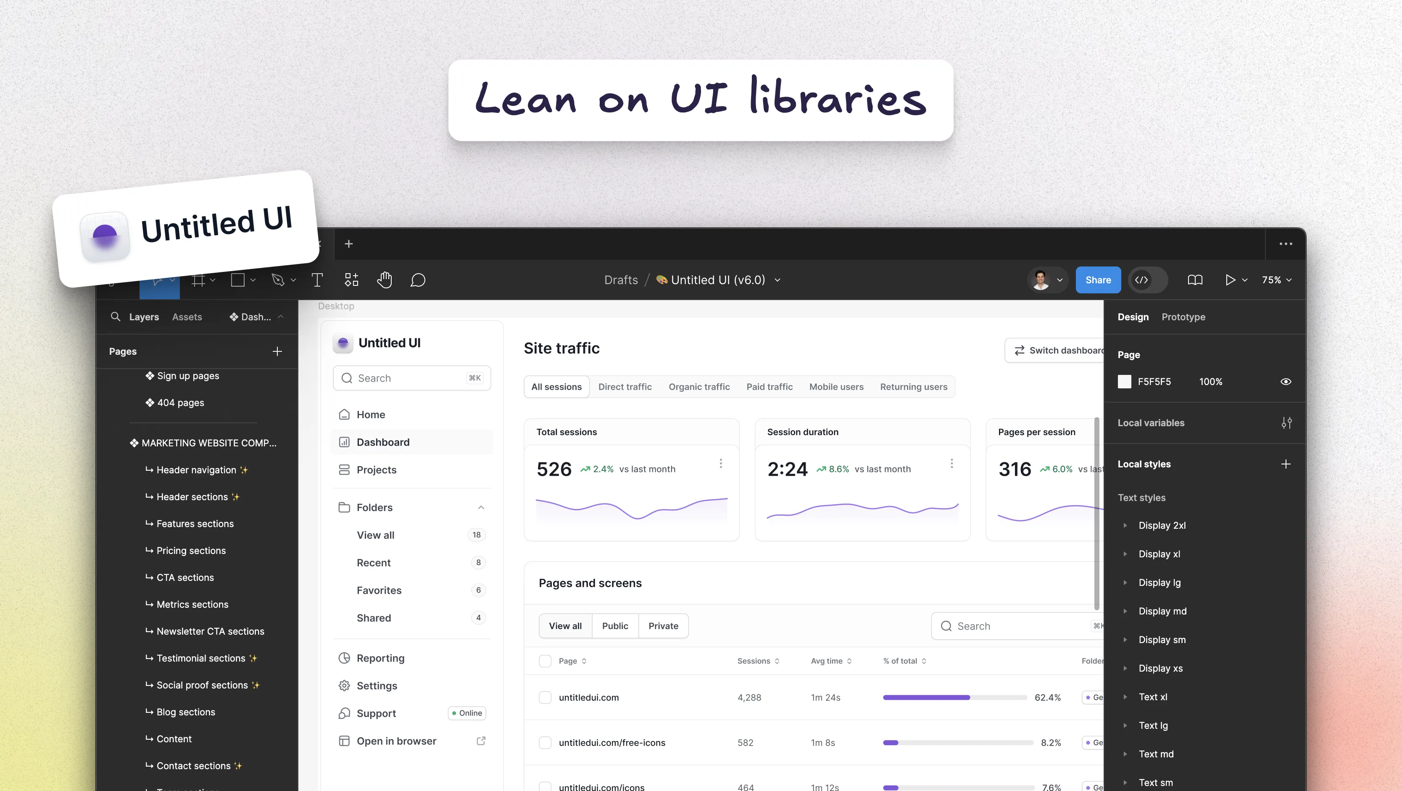Check the untitledui.com/icons row checkbox
The width and height of the screenshot is (1402, 791).
[x=545, y=787]
